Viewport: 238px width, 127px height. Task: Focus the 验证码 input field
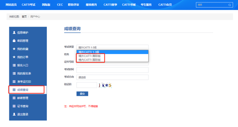87,85
